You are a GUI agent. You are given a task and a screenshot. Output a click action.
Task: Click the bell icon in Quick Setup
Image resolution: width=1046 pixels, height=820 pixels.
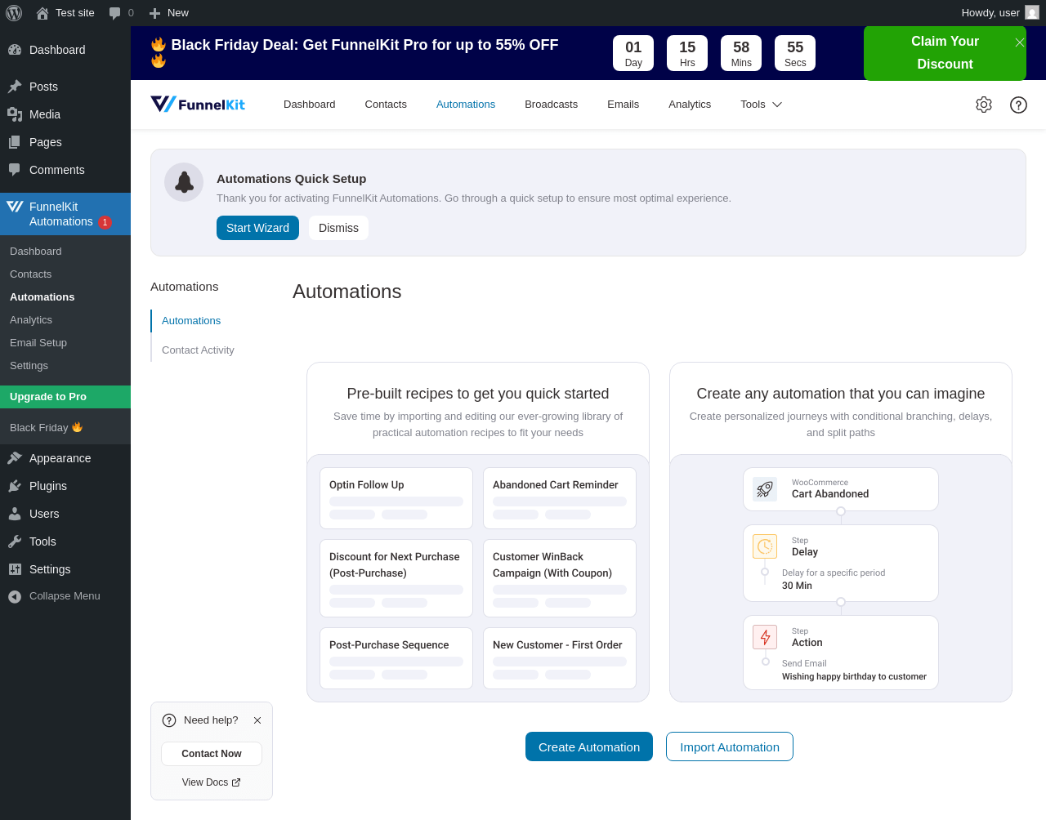(184, 182)
